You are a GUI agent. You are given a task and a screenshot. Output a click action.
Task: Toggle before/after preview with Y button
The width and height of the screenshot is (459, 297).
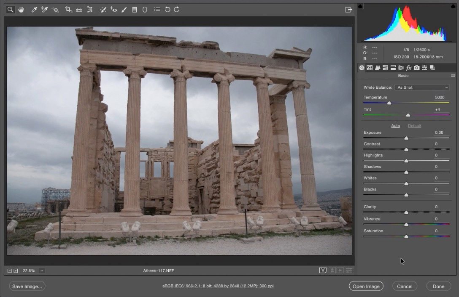click(x=323, y=270)
